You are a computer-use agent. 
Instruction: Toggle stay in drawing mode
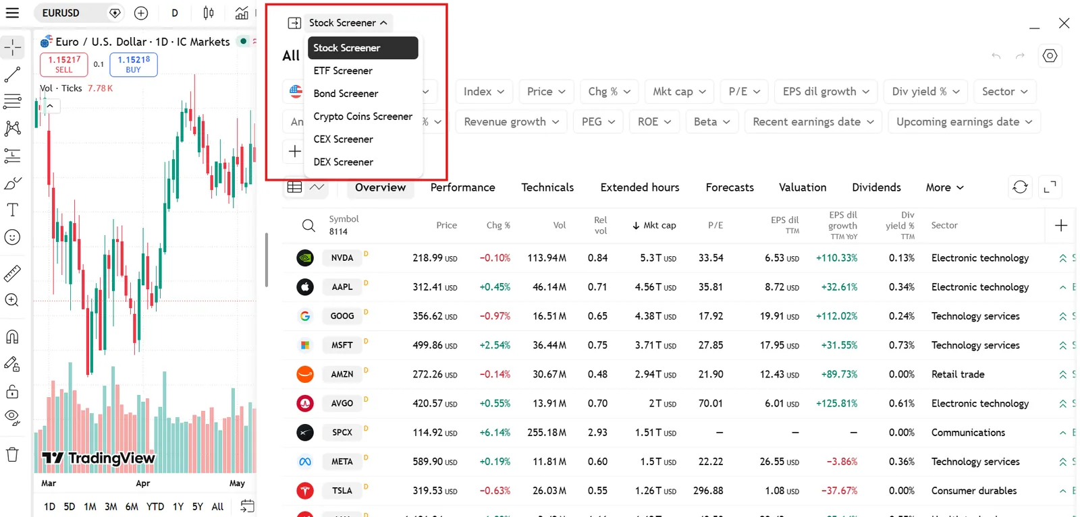coord(12,365)
